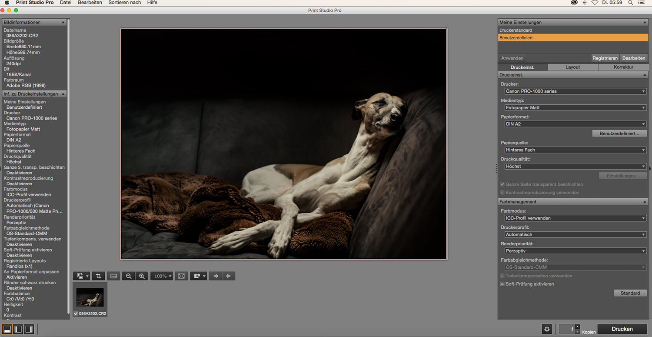The width and height of the screenshot is (652, 337).
Task: Click the 'Benutzerdefiniert...' paper size button
Action: point(619,133)
